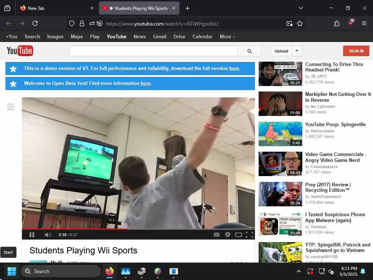Open a new tab with the plus button

[x=188, y=8]
